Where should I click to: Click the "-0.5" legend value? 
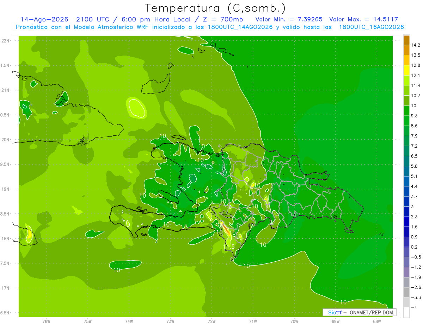point(416,257)
